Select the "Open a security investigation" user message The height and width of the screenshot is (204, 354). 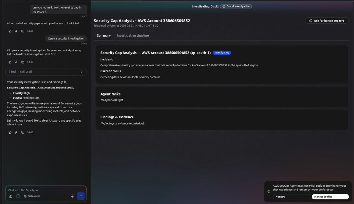click(66, 39)
